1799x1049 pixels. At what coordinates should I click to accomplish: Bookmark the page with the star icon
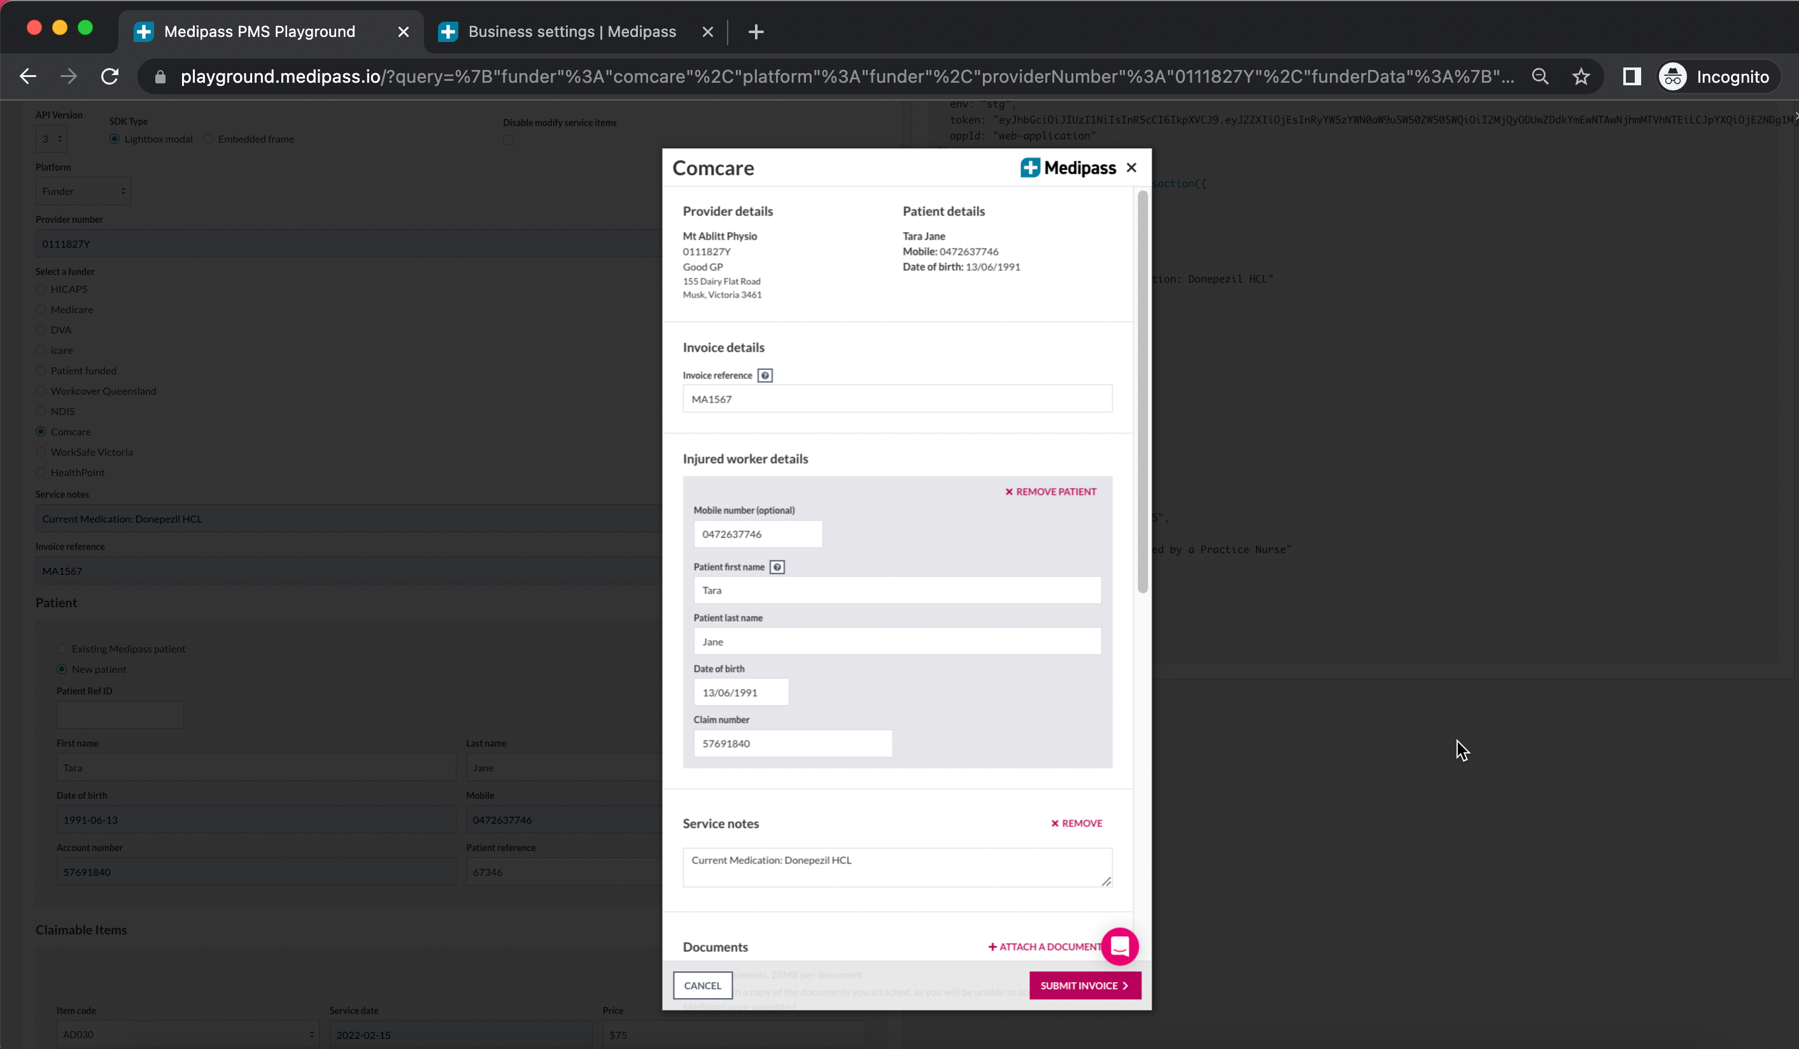coord(1581,76)
